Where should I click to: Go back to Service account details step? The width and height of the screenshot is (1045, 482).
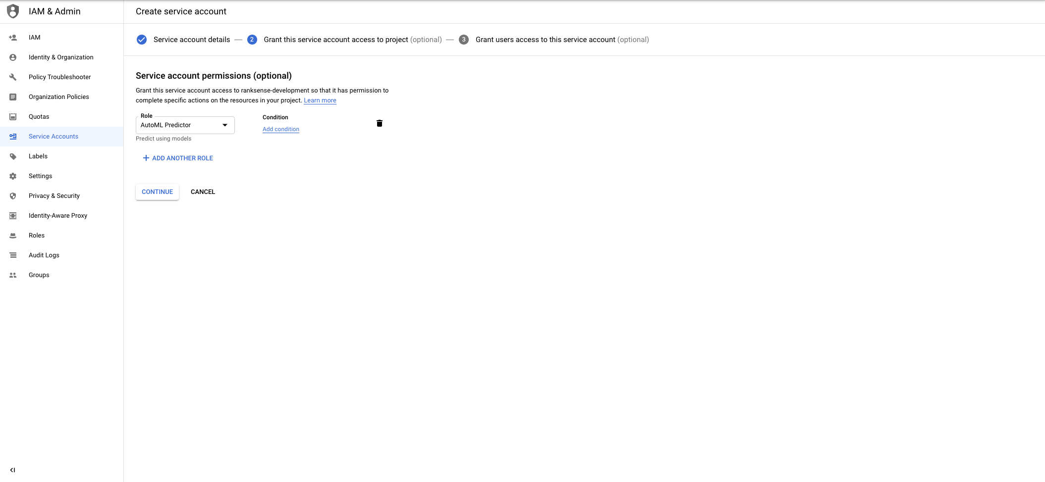(191, 40)
